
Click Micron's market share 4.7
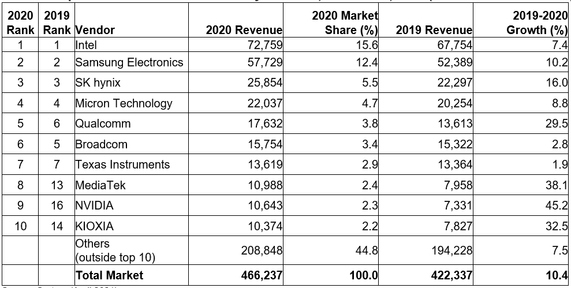pos(369,103)
